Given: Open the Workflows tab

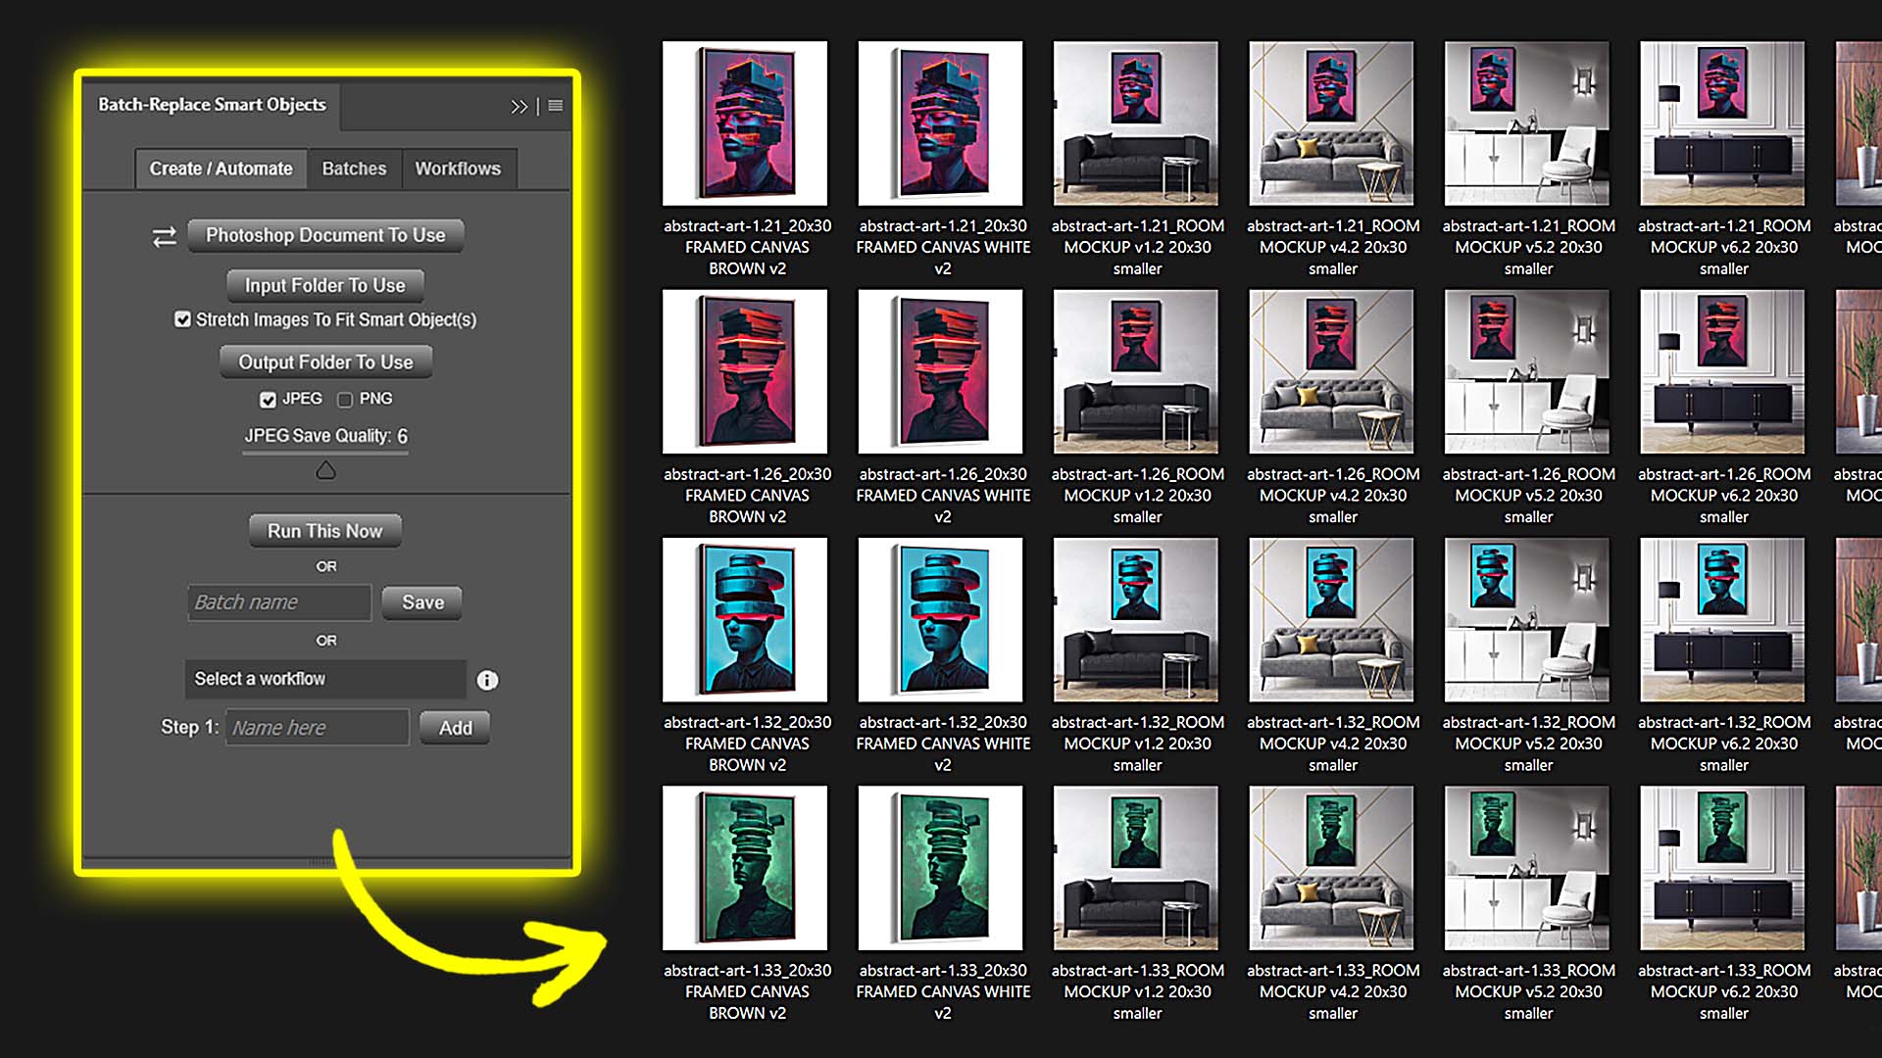Looking at the screenshot, I should pos(459,168).
